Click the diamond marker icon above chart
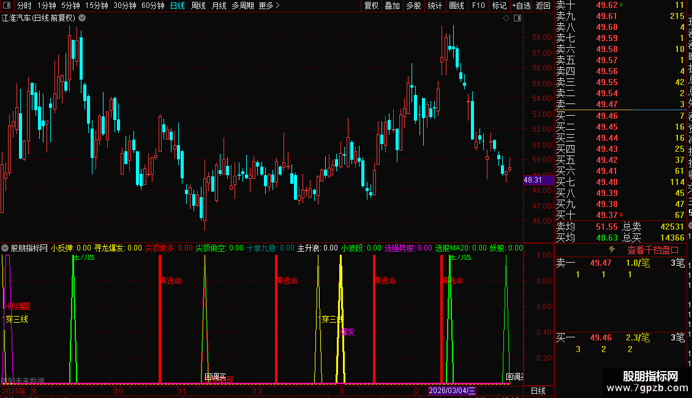The height and width of the screenshot is (398, 692). pyautogui.click(x=506, y=18)
